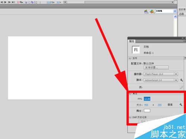Image resolution: width=186 pixels, height=139 pixels.
Task: Open the 舞台 stage color swatch
Action: (147, 110)
